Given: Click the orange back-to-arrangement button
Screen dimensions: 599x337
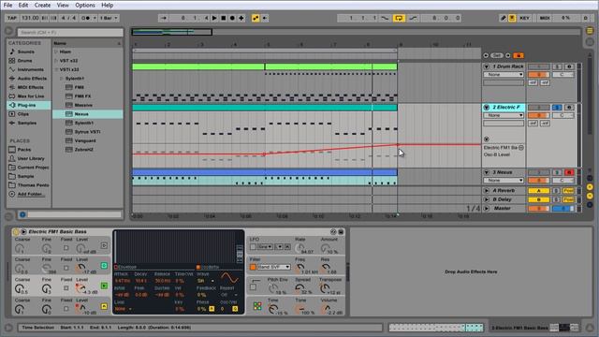Looking at the screenshot, I should tap(519, 56).
